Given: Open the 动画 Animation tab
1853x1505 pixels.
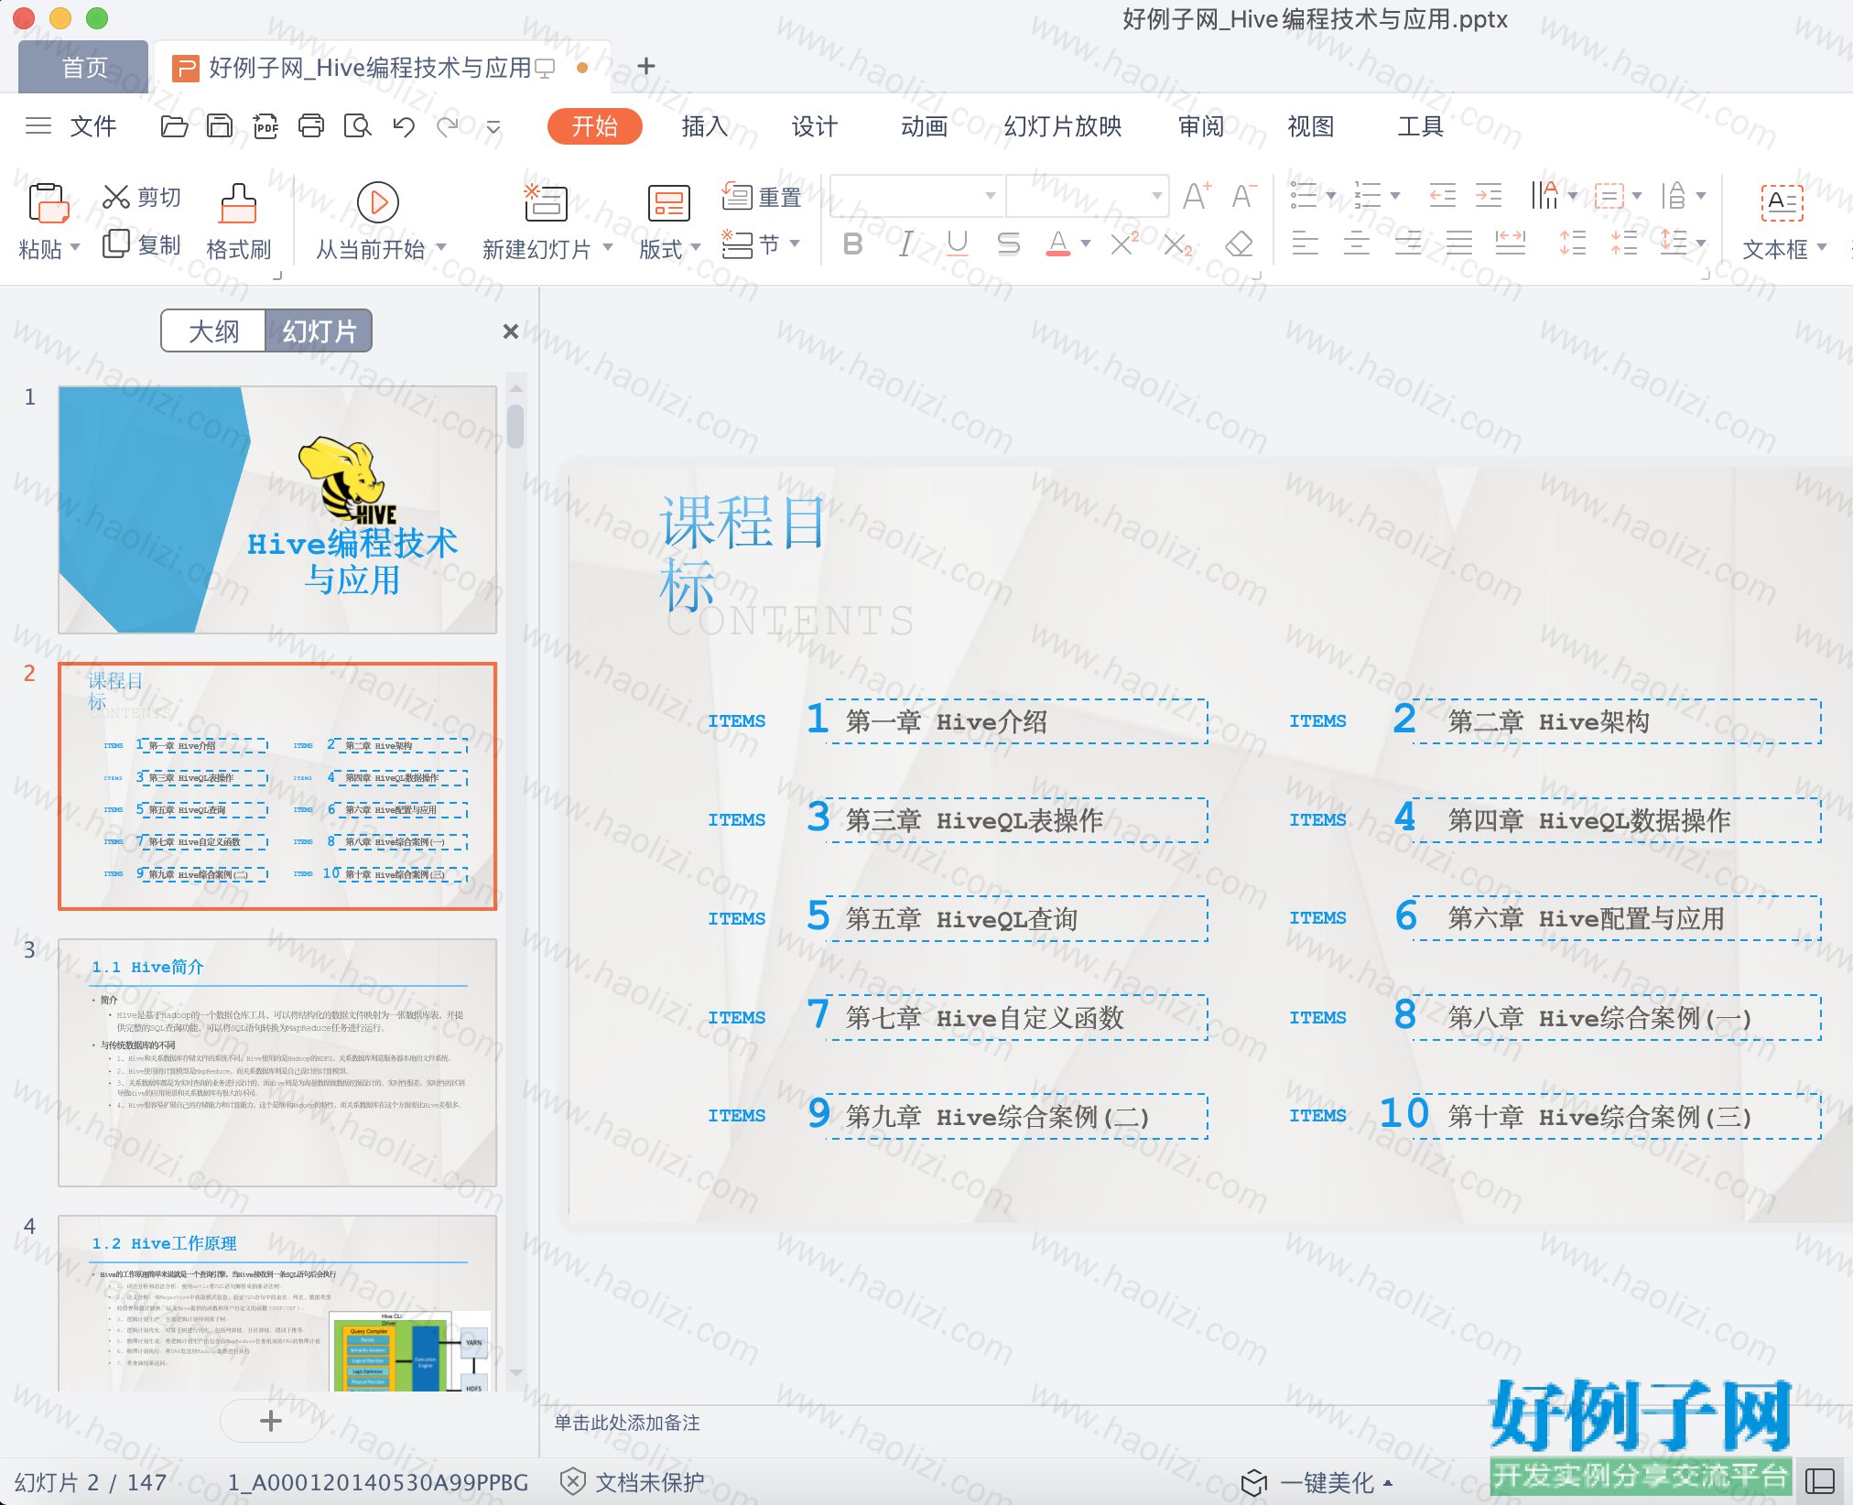Looking at the screenshot, I should pos(925,126).
